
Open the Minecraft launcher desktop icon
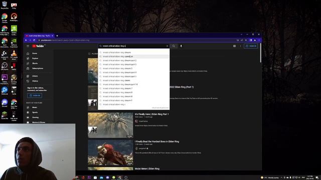coord(5,115)
